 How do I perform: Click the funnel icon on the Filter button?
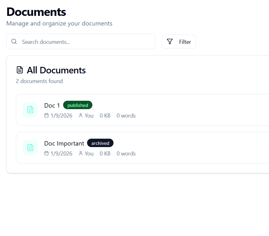coord(170,41)
